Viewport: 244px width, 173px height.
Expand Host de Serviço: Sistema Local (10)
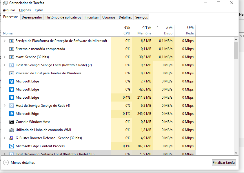click(x=5, y=154)
